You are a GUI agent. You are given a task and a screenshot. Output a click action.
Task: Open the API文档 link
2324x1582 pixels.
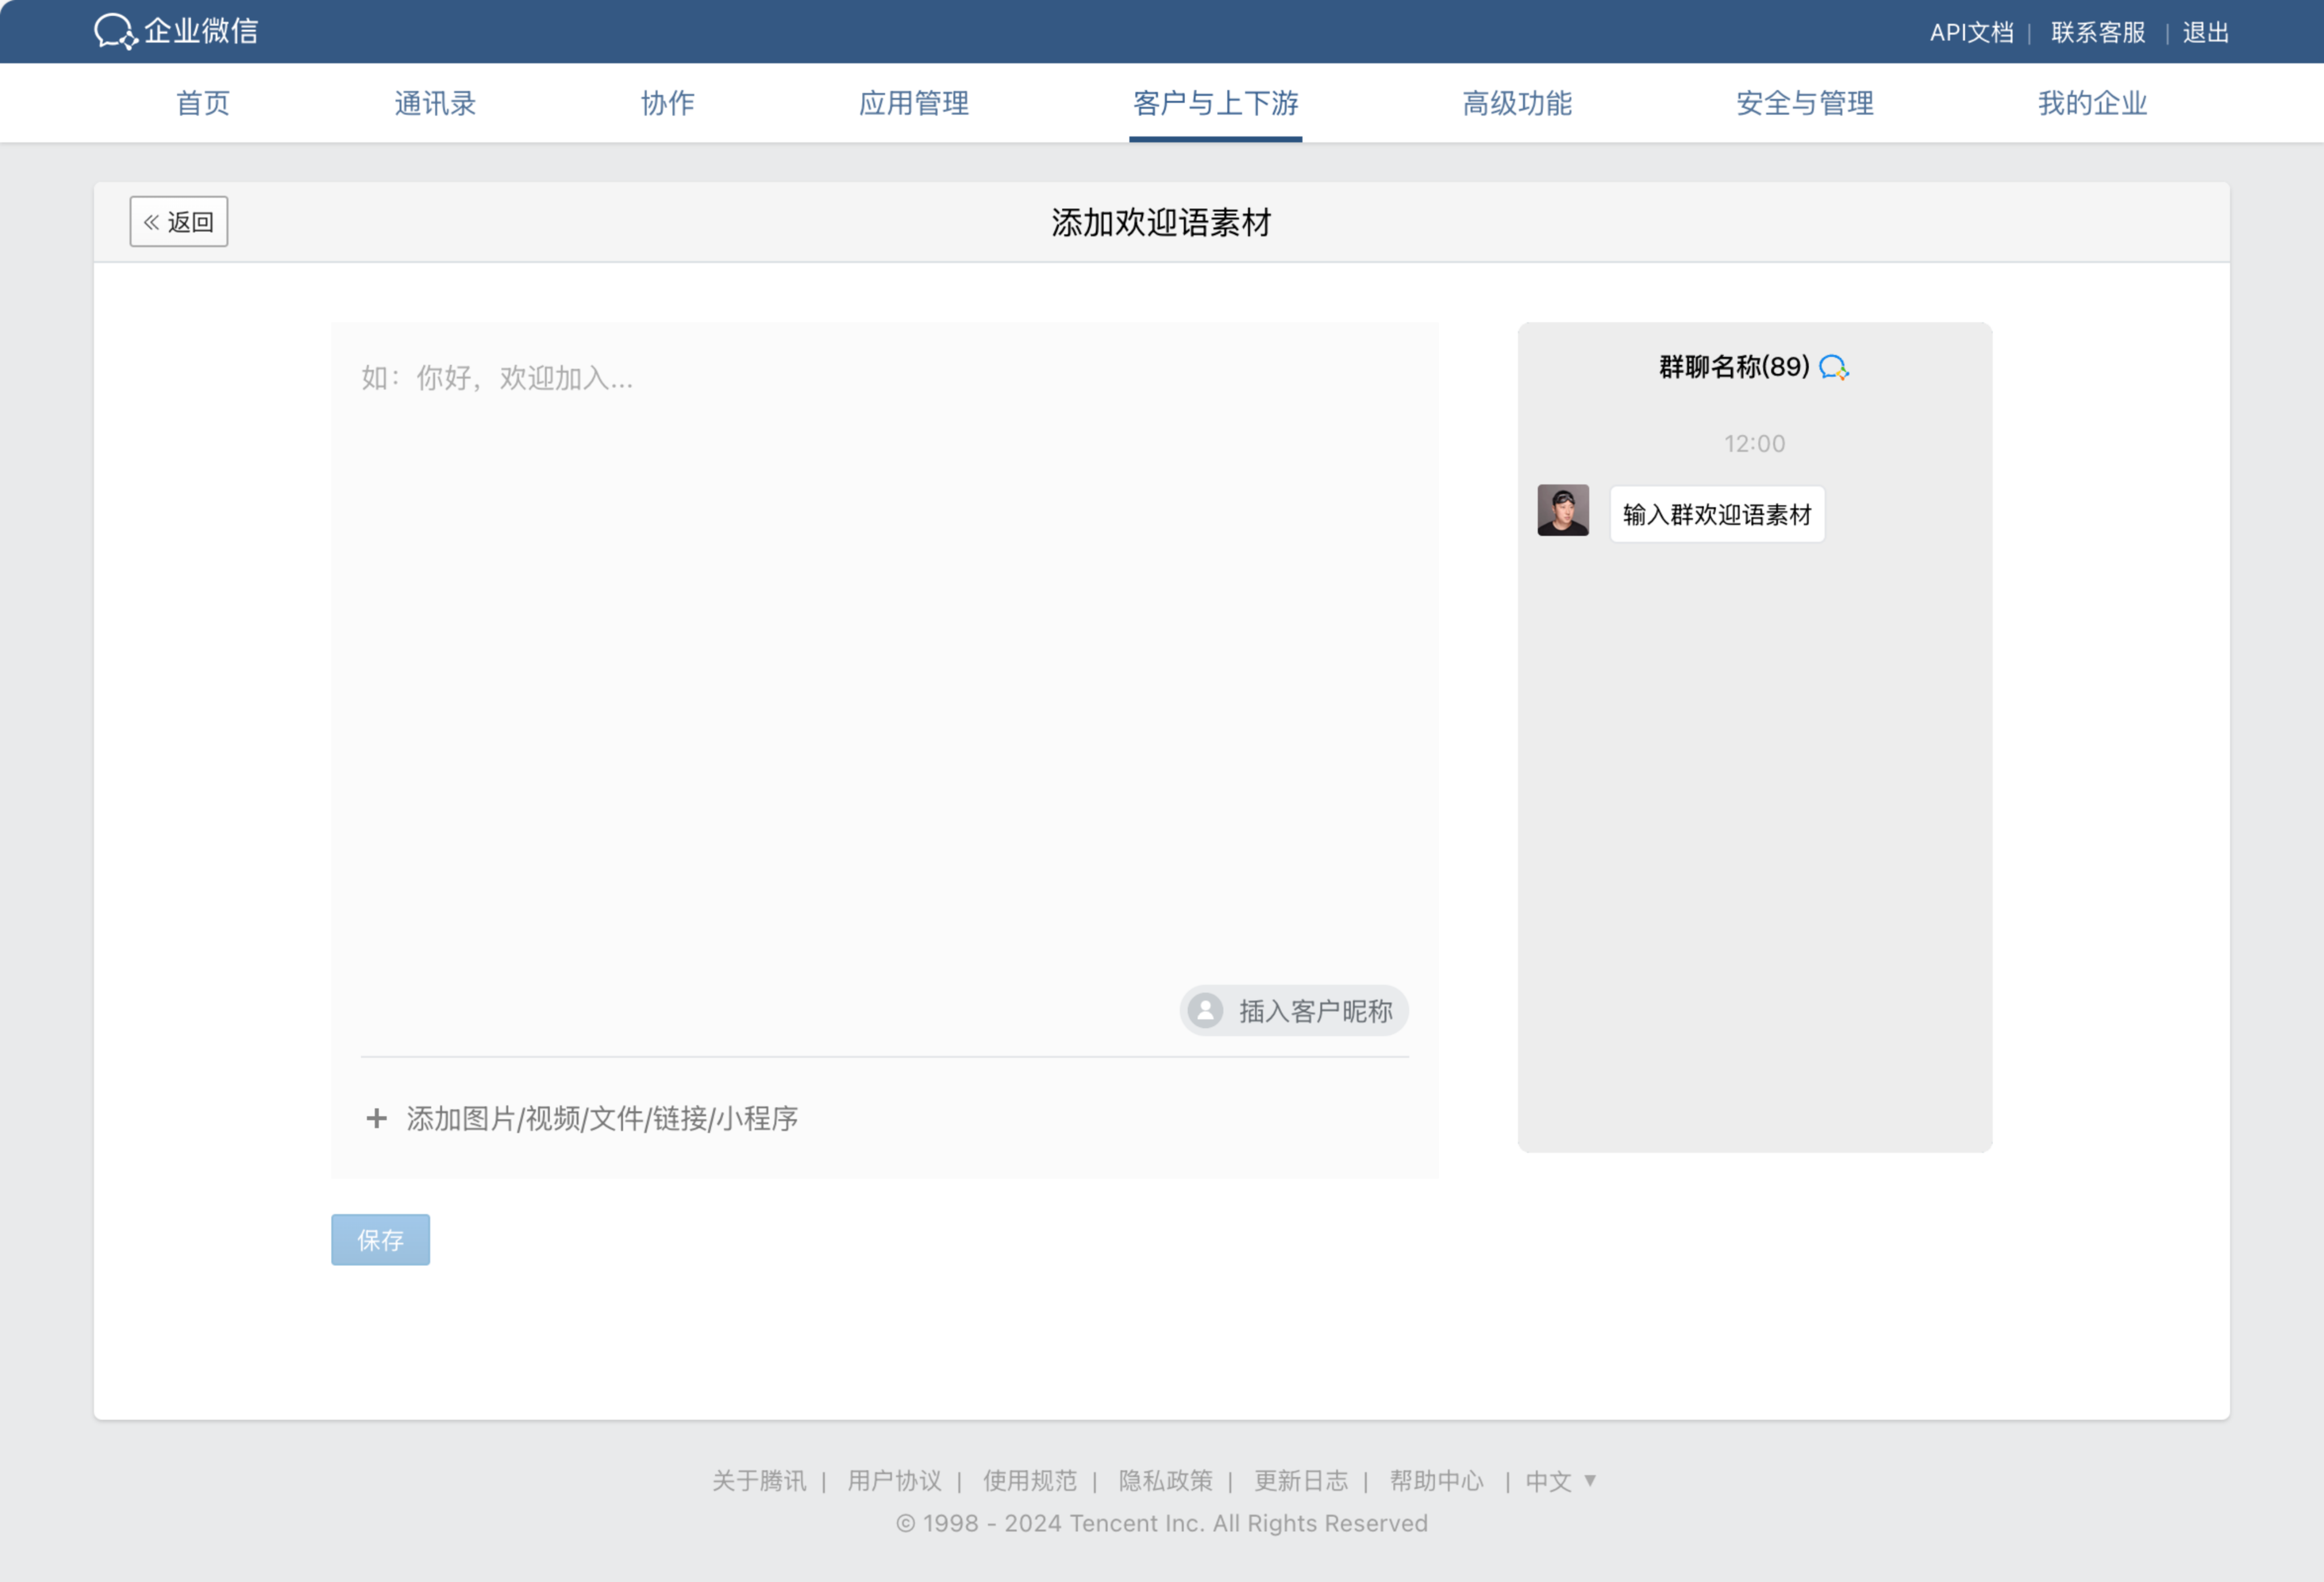coord(1971,32)
